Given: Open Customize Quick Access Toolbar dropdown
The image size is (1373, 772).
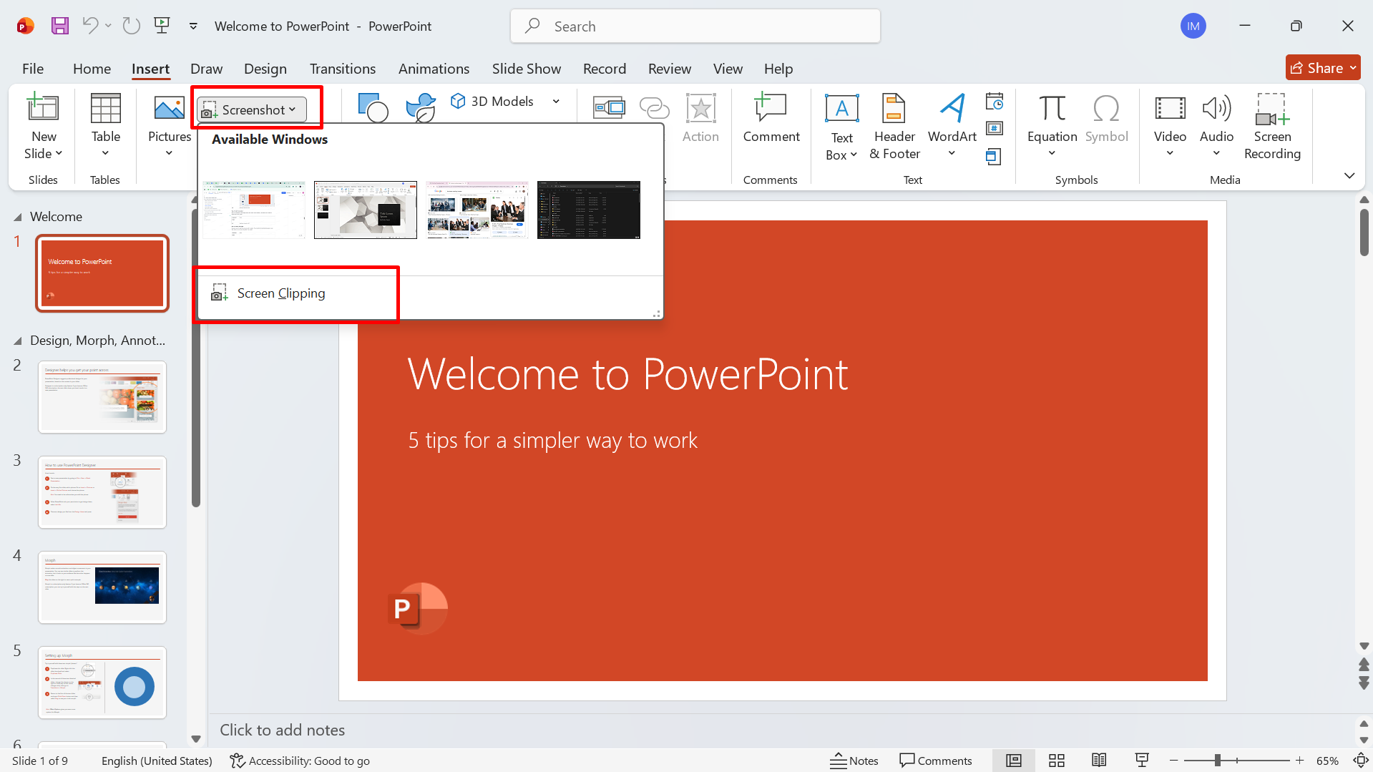Looking at the screenshot, I should [193, 26].
